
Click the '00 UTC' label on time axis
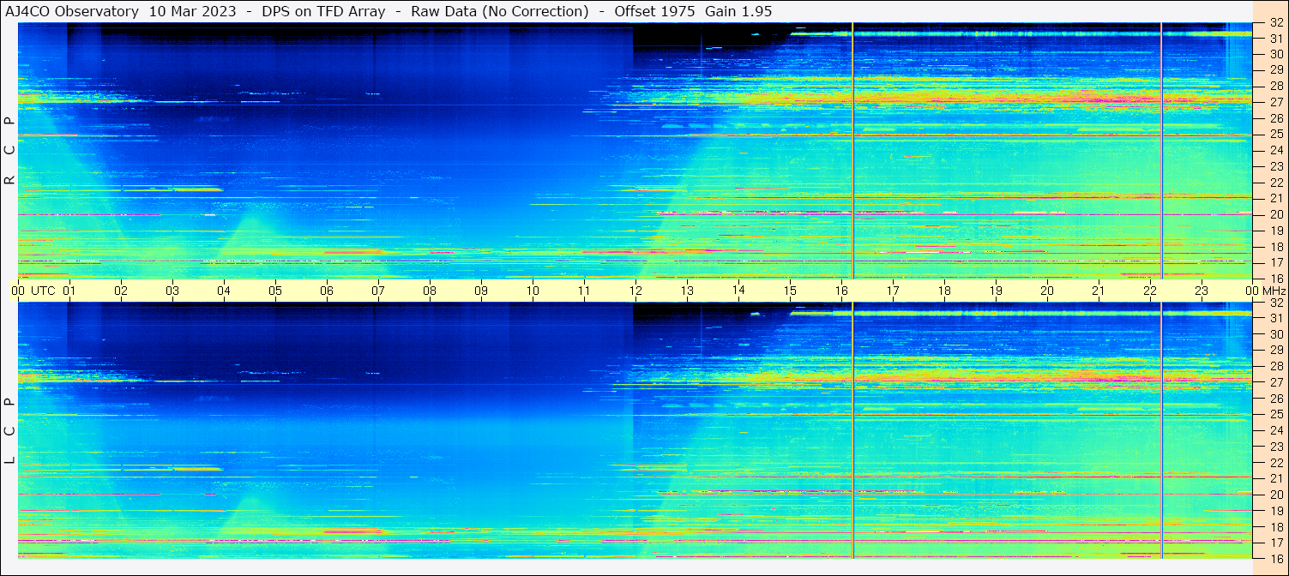point(33,291)
